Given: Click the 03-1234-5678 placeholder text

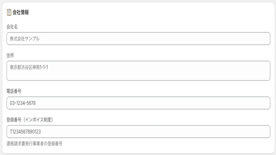Looking at the screenshot, I should (x=23, y=103).
